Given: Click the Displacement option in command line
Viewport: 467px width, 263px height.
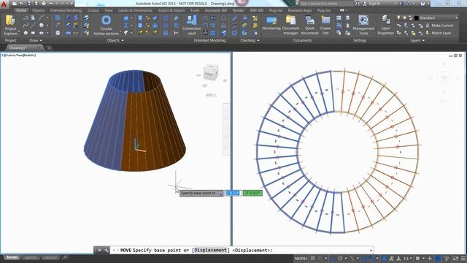Looking at the screenshot, I should pyautogui.click(x=211, y=250).
